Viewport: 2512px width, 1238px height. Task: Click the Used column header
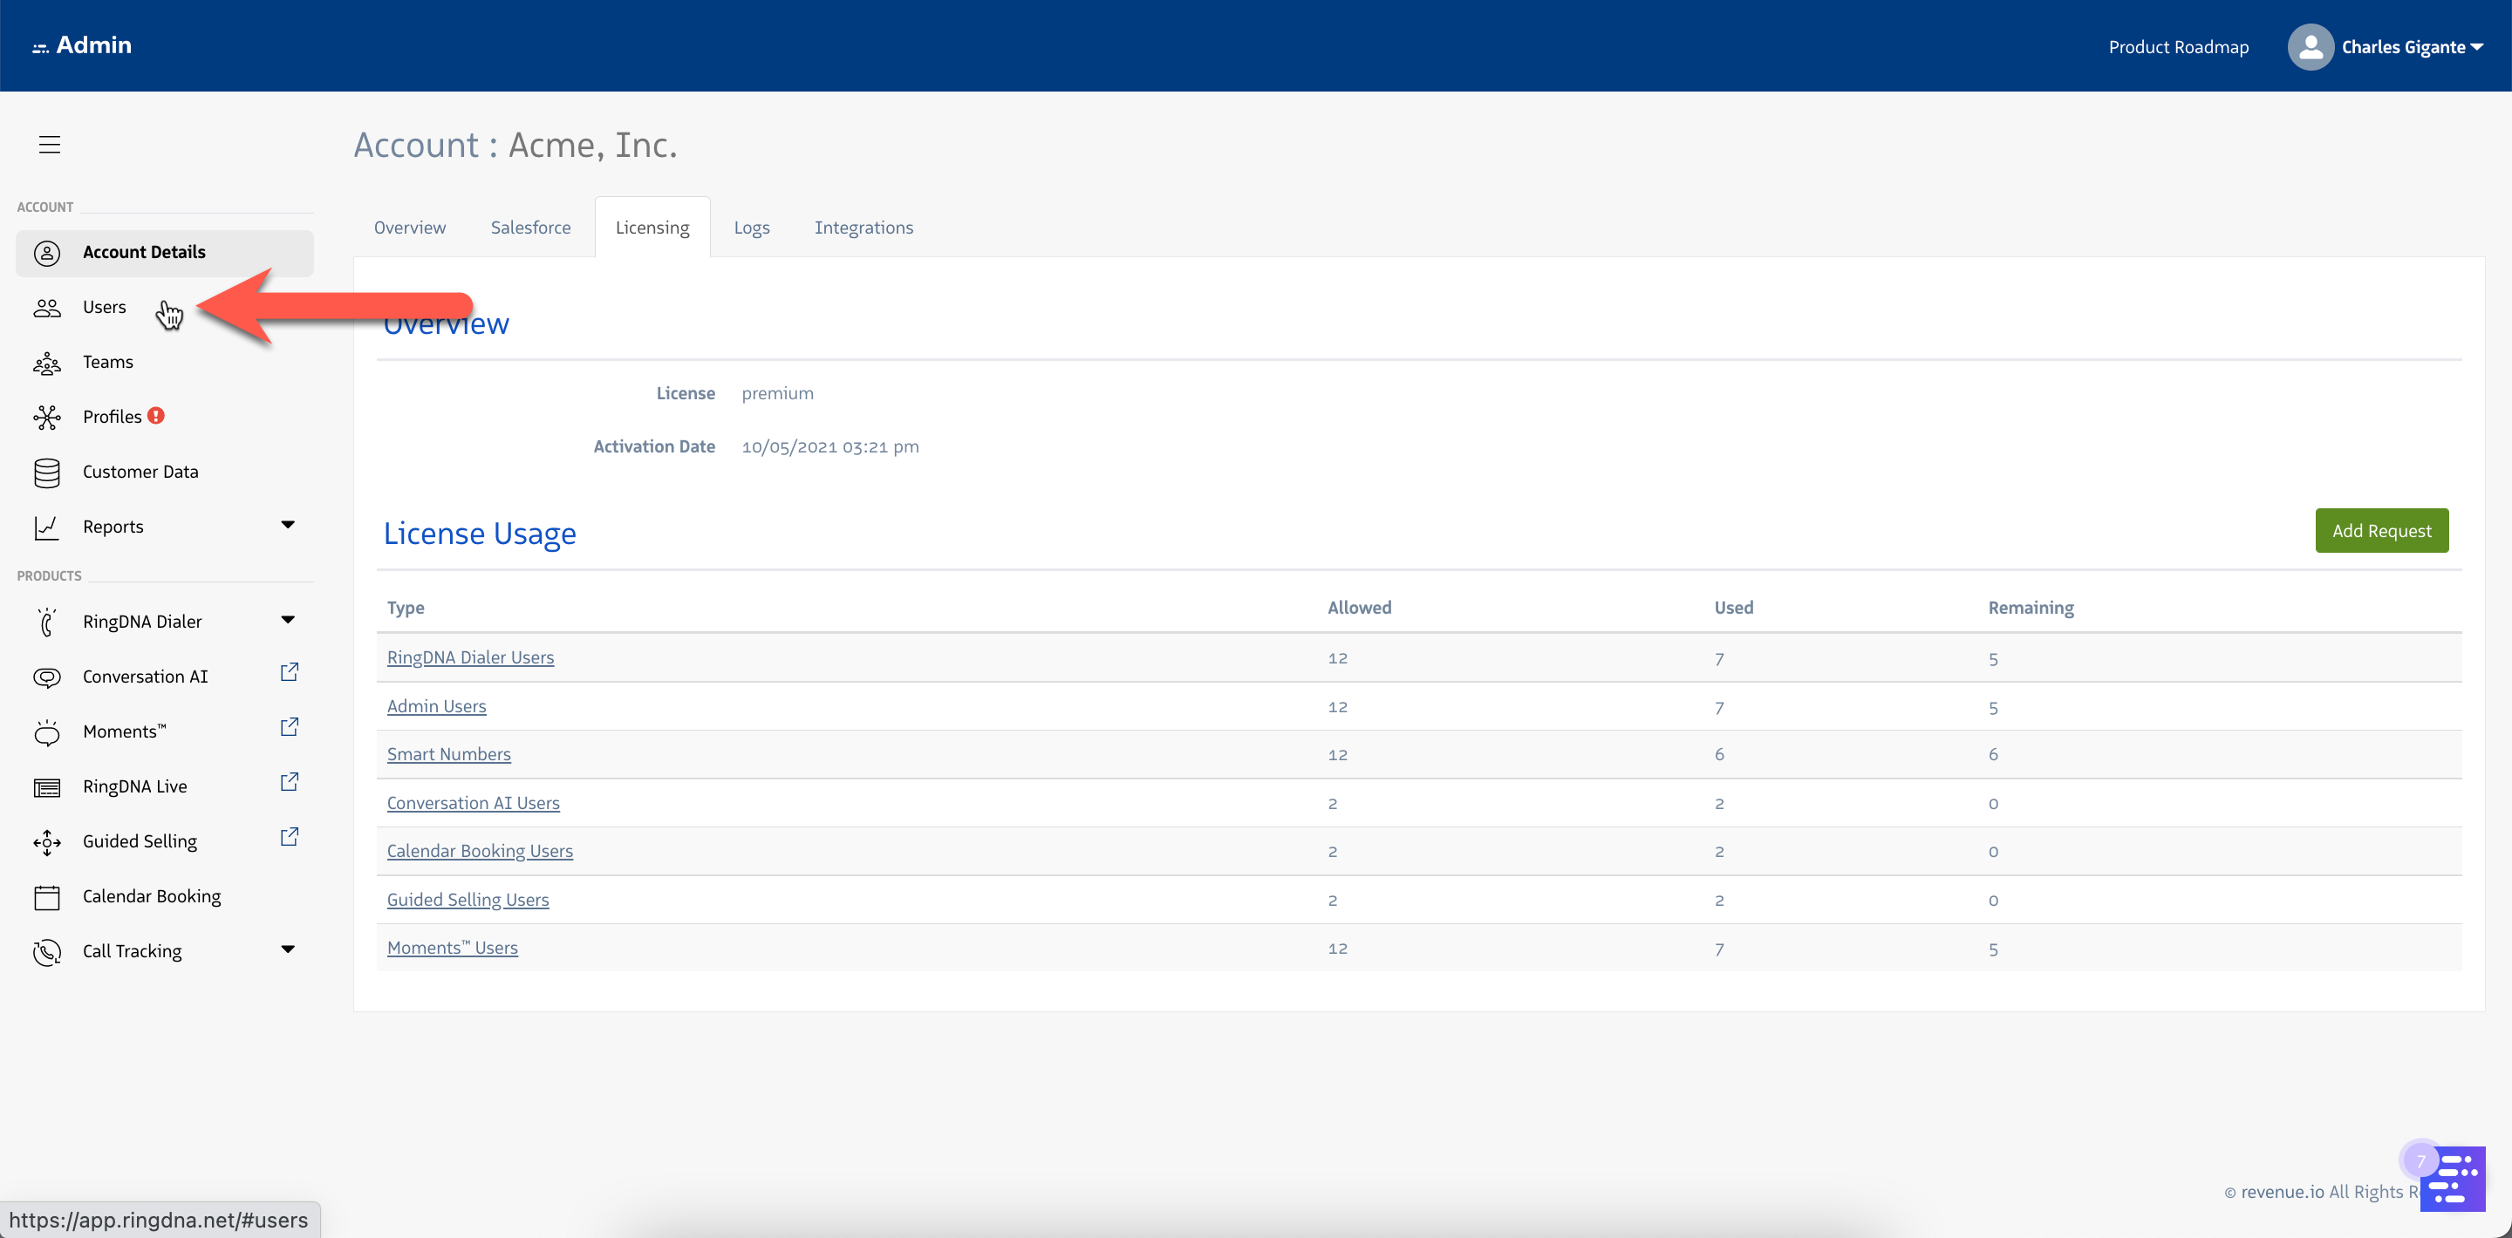pos(1733,608)
